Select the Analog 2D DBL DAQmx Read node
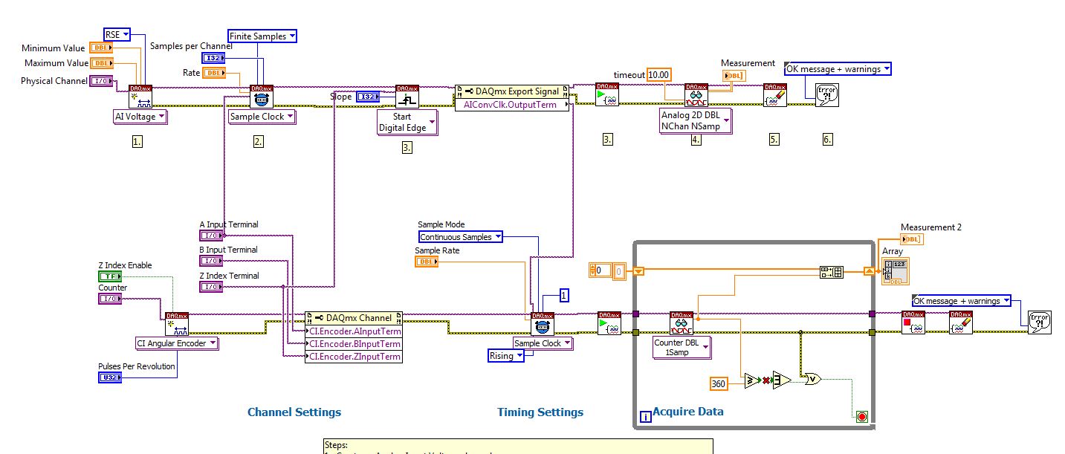The image size is (1065, 454). pos(696,94)
